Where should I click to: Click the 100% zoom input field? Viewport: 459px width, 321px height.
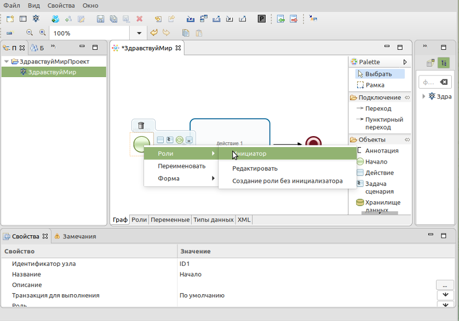(89, 33)
